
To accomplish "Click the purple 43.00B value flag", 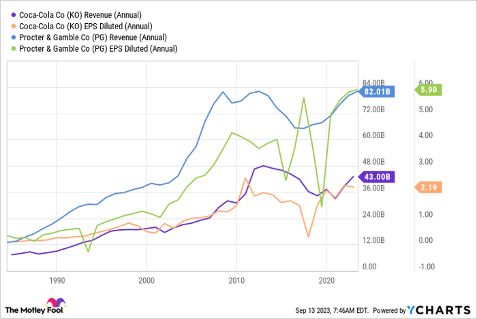I will click(x=375, y=177).
